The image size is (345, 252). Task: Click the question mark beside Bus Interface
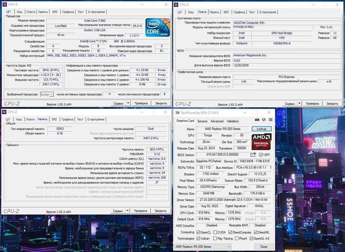(x=271, y=167)
